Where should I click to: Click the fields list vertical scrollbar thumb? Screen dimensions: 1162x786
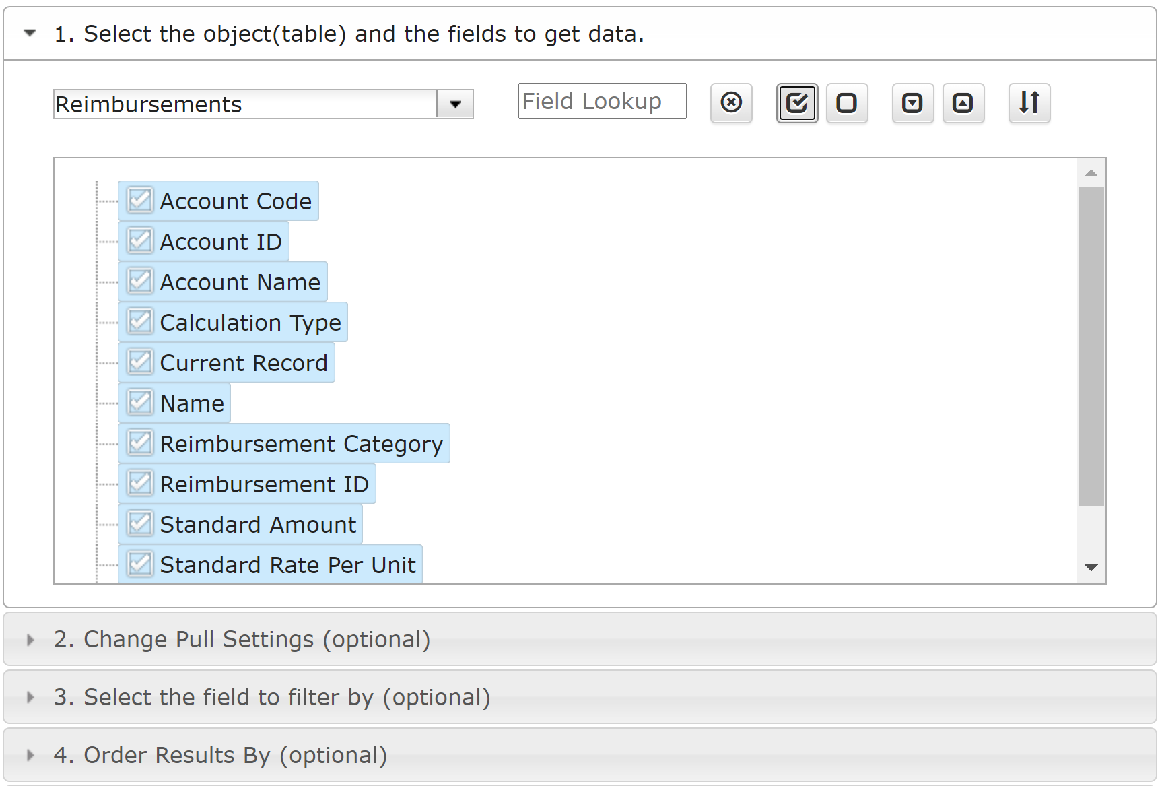tap(1091, 346)
